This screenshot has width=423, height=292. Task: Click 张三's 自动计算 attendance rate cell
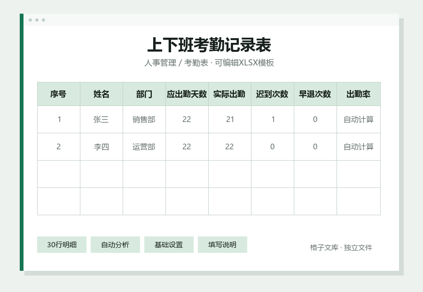tap(359, 119)
